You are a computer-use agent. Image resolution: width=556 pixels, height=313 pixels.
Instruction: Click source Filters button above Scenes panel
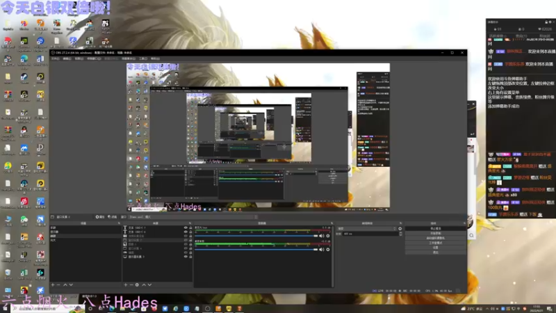[113, 217]
